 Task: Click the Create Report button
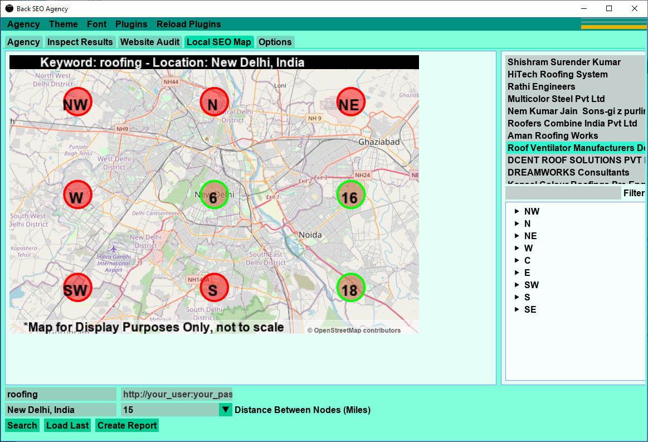pyautogui.click(x=127, y=425)
